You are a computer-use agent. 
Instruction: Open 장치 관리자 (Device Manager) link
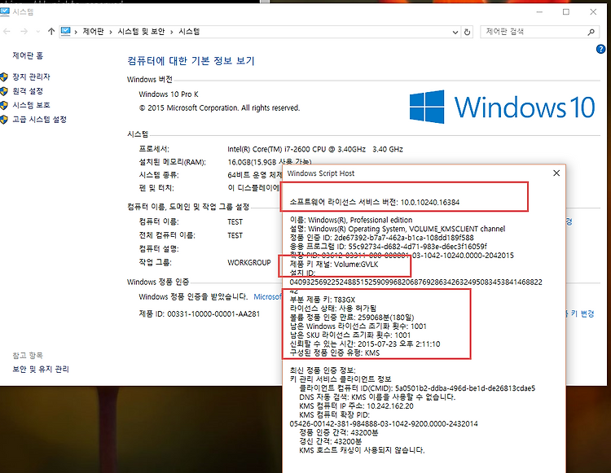(31, 77)
